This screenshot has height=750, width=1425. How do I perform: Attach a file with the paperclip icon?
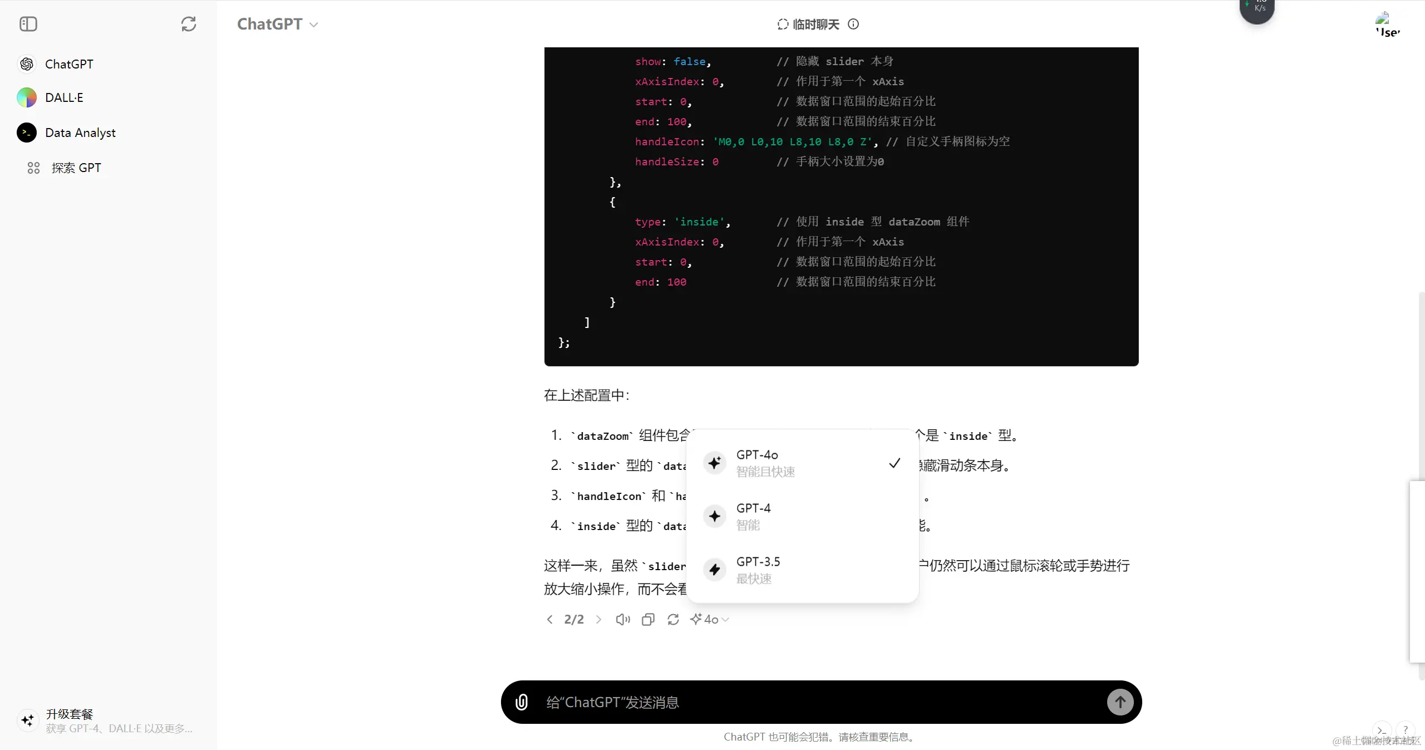521,702
